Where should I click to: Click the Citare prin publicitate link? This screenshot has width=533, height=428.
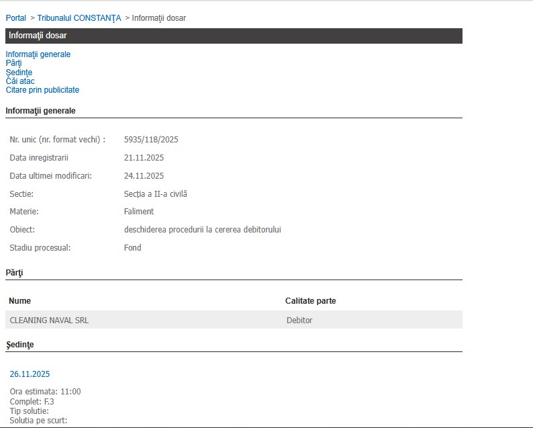42,90
